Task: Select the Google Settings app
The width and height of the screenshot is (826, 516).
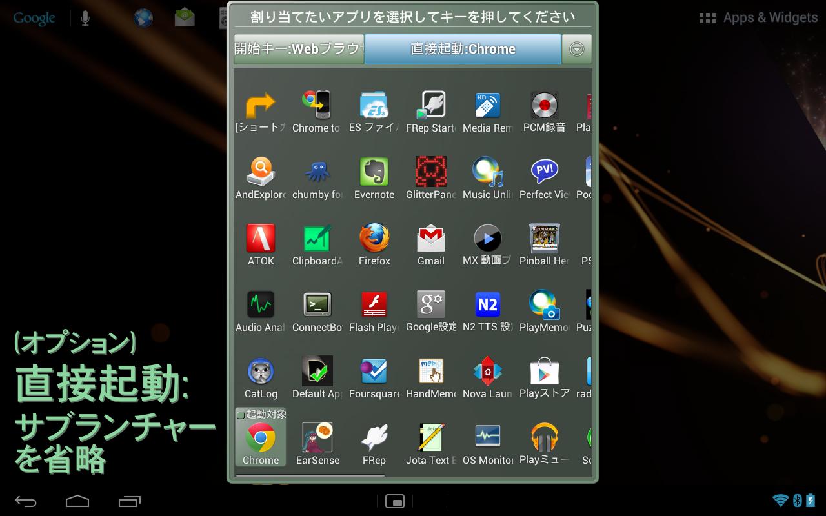Action: pos(431,304)
